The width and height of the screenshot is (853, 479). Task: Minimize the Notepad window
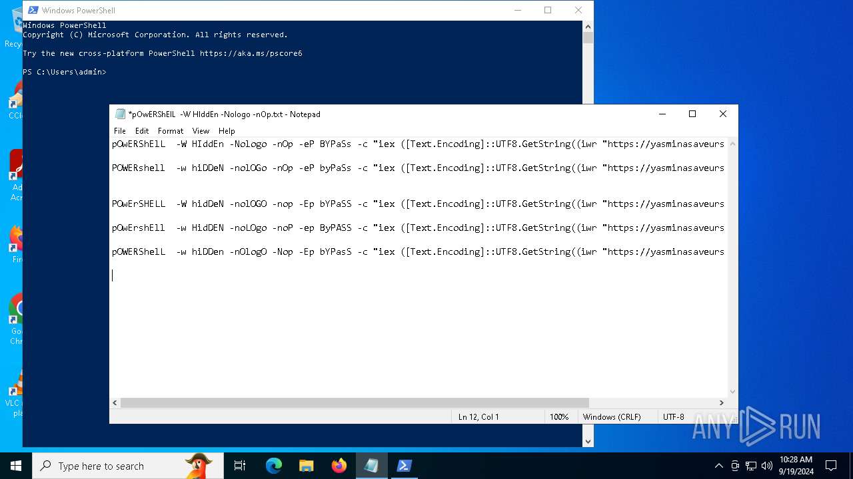(x=662, y=114)
